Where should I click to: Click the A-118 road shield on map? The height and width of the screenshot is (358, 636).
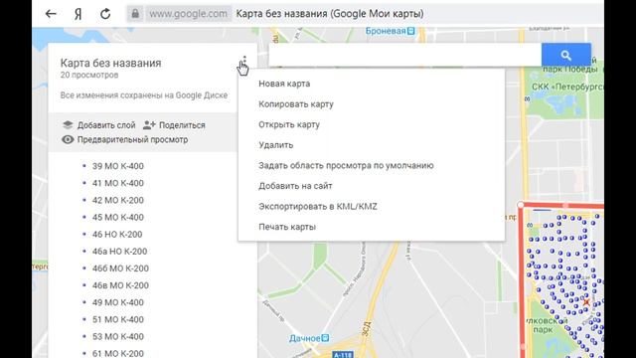[343, 355]
